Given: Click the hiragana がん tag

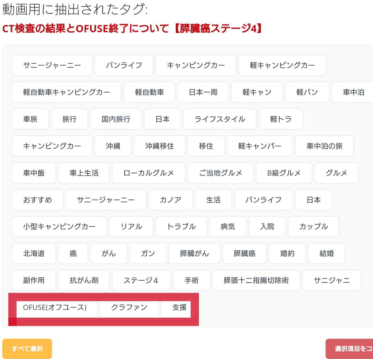Looking at the screenshot, I should tap(109, 253).
